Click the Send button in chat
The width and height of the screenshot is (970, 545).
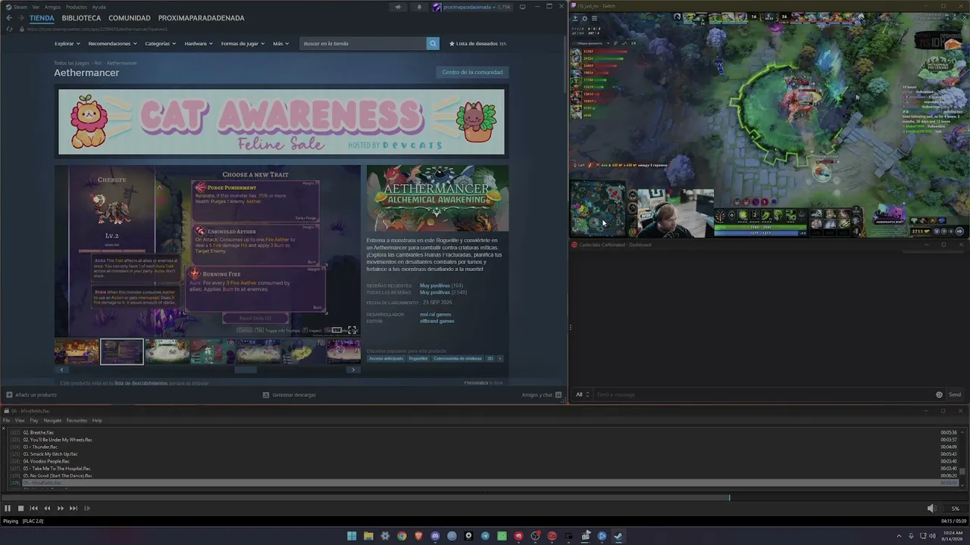[955, 394]
